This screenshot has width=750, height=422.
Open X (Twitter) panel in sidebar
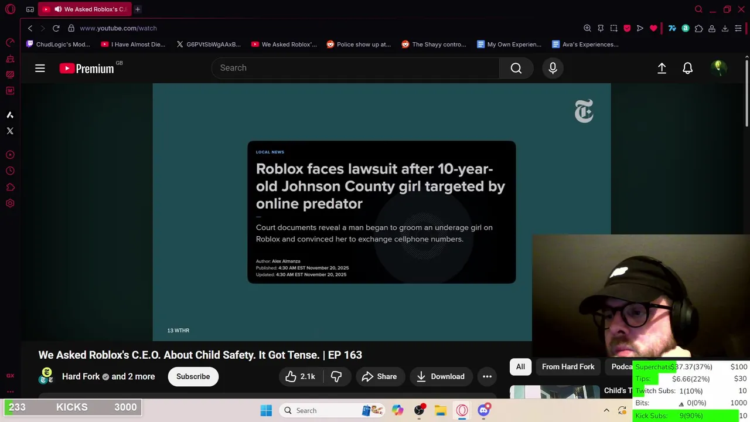(10, 131)
